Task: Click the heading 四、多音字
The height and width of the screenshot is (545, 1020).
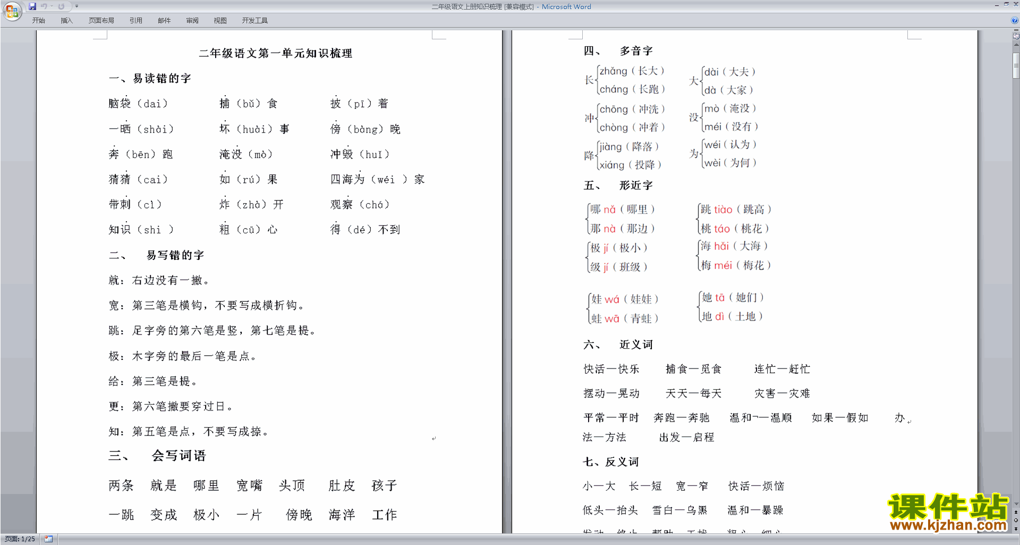Action: click(x=618, y=51)
